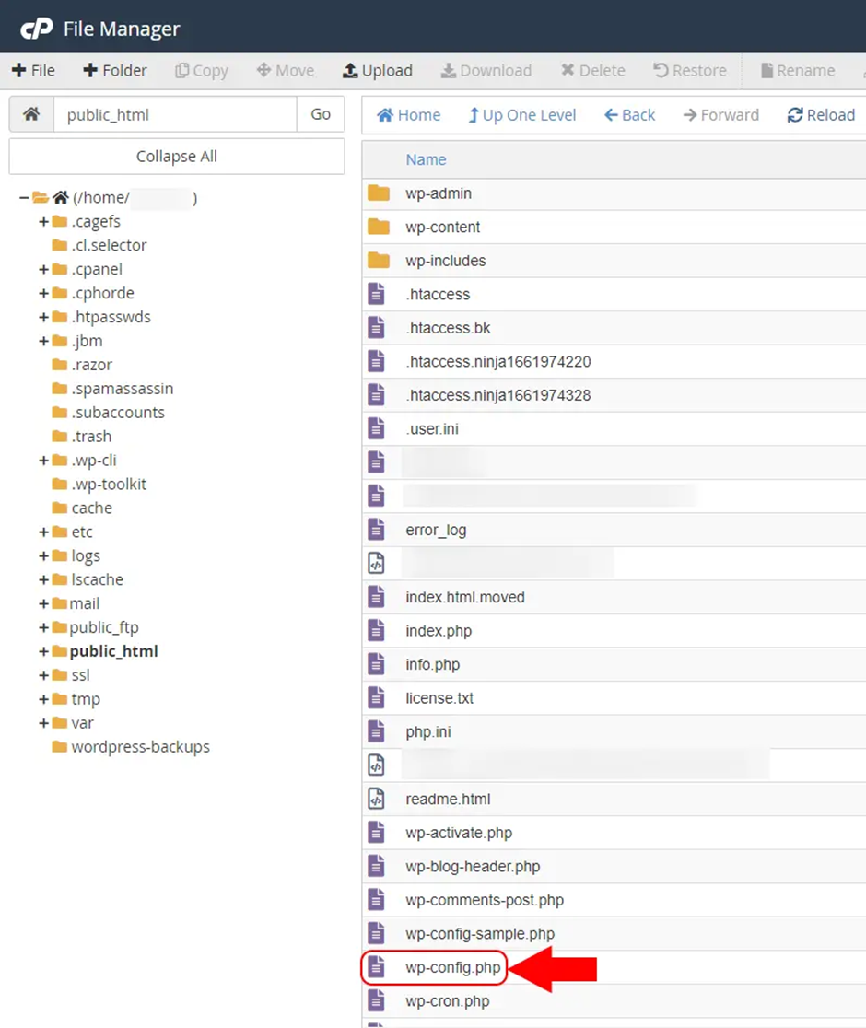866x1028 pixels.
Task: Click the Copy toolbar button
Action: tap(201, 70)
